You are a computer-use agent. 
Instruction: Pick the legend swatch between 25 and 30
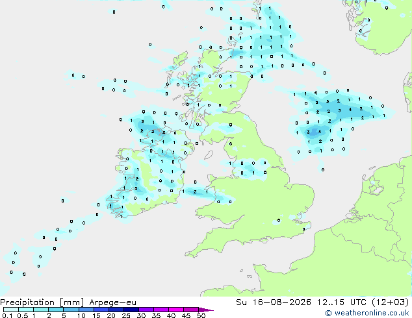coord(131,310)
